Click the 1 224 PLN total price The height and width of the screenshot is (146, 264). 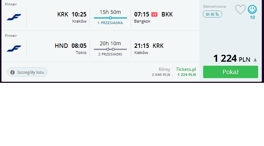click(x=232, y=58)
